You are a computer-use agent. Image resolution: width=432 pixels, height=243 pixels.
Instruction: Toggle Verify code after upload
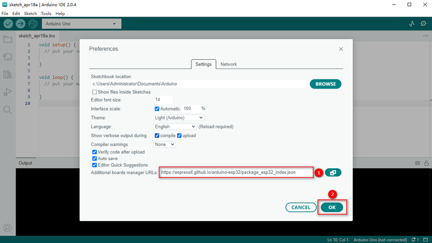(x=95, y=152)
